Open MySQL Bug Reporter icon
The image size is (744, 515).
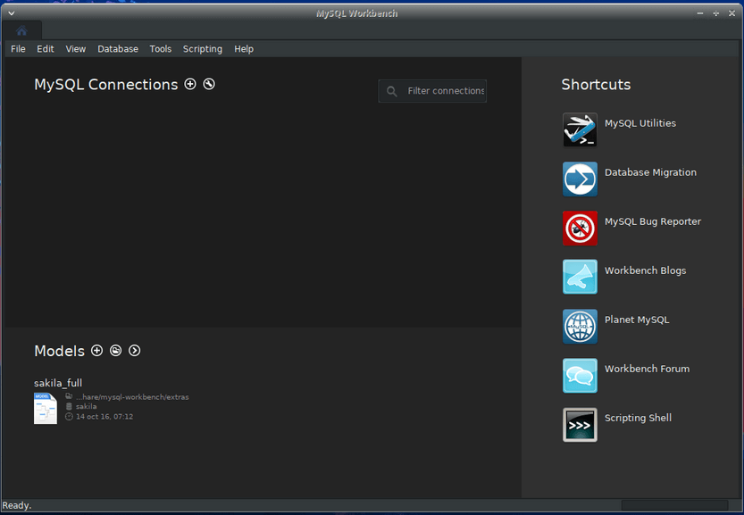click(x=580, y=228)
